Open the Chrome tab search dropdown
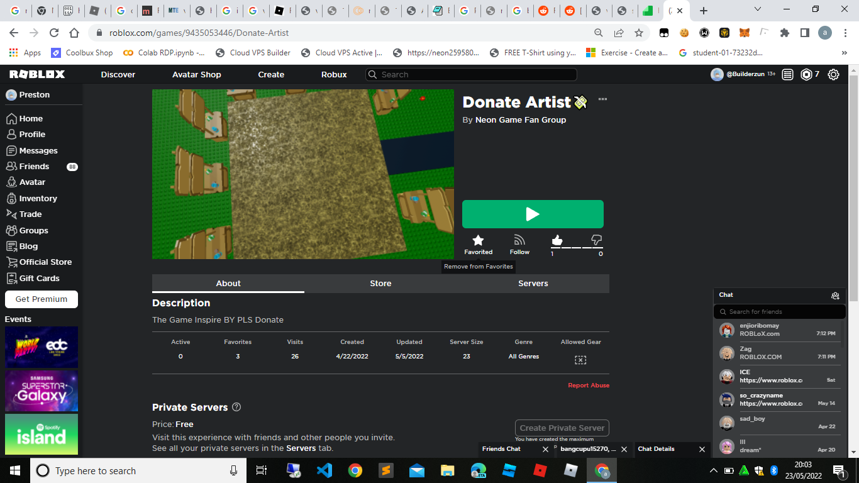Image resolution: width=859 pixels, height=483 pixels. [x=758, y=9]
